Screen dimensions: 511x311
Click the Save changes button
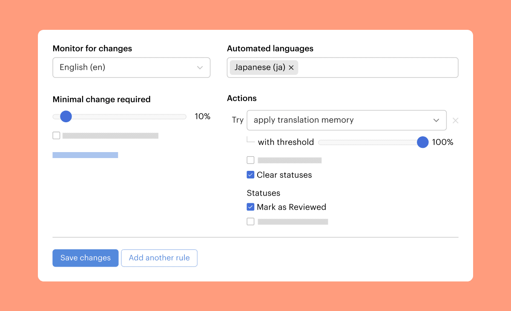click(x=85, y=258)
